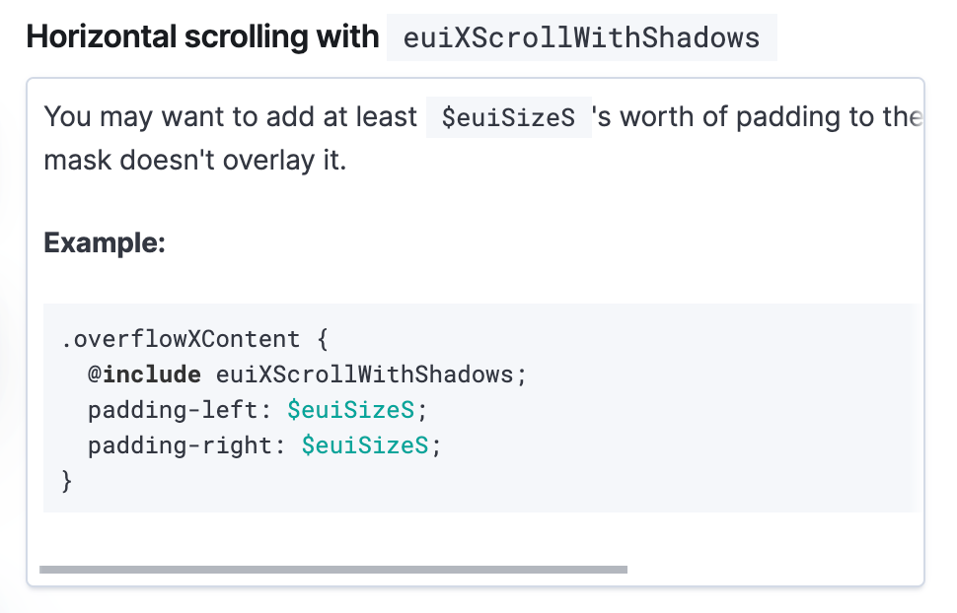This screenshot has height=613, width=957.
Task: Click the words 'at least' in the paragraph
Action: 370,117
